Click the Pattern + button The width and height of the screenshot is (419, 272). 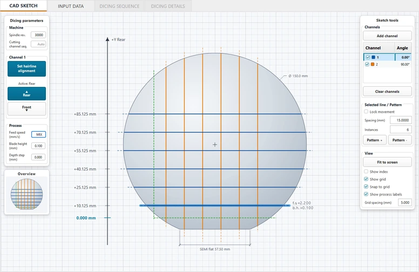click(375, 140)
